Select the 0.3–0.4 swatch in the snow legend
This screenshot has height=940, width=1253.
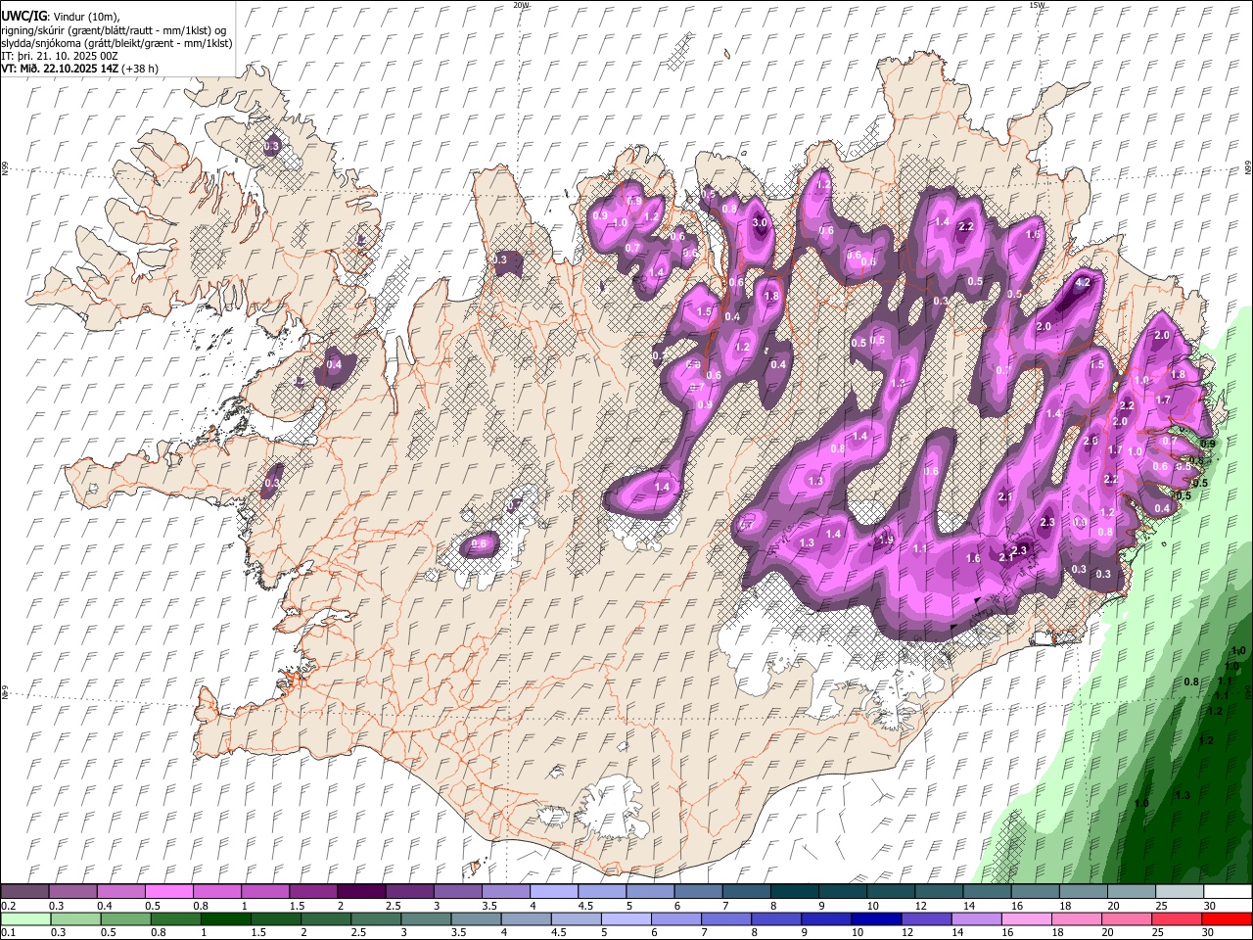(x=72, y=891)
